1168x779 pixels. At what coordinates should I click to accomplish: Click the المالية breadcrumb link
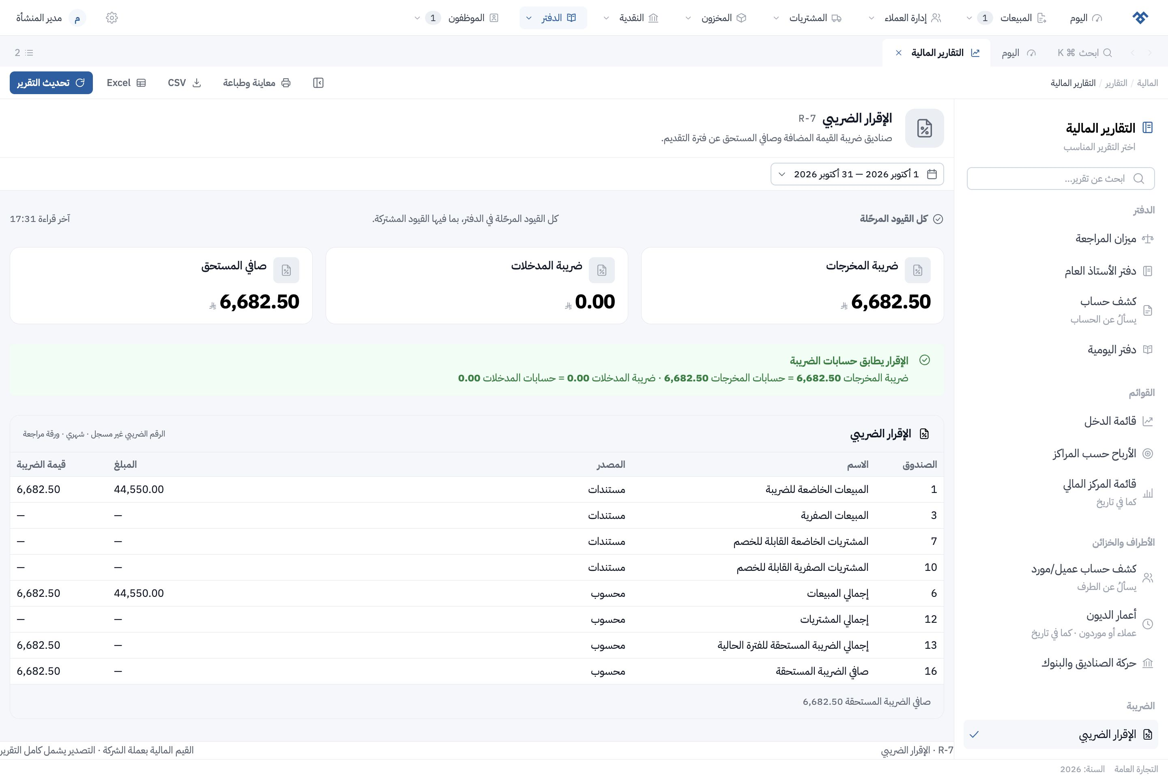click(1147, 83)
